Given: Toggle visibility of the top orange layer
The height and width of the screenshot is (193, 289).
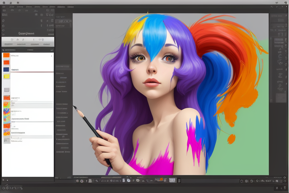Looking at the screenshot, I should click(x=6, y=55).
